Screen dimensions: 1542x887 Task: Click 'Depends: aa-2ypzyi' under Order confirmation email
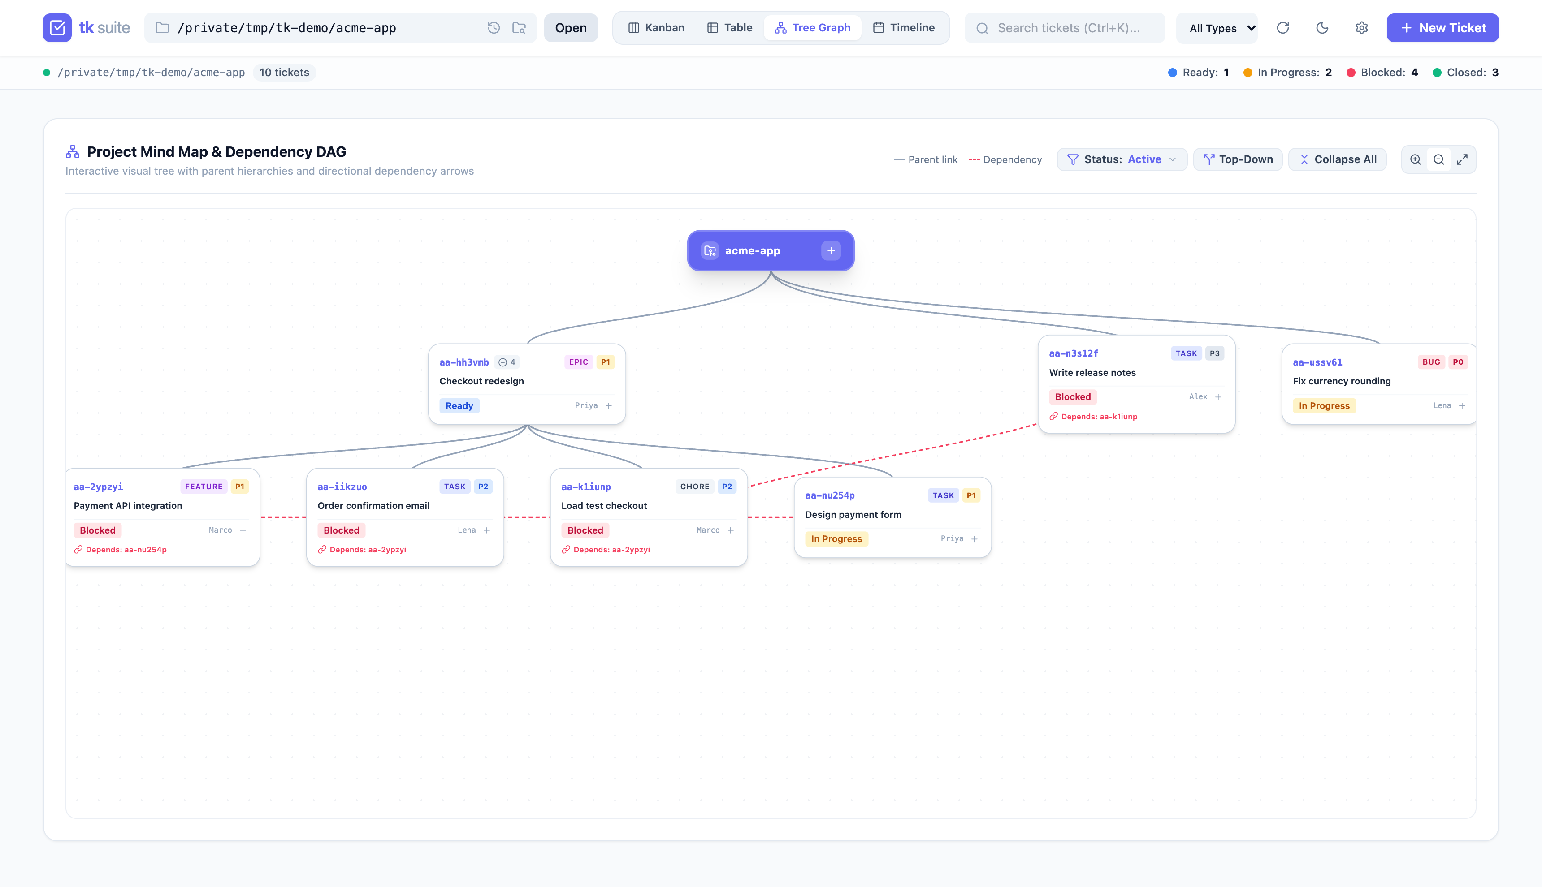coord(368,550)
